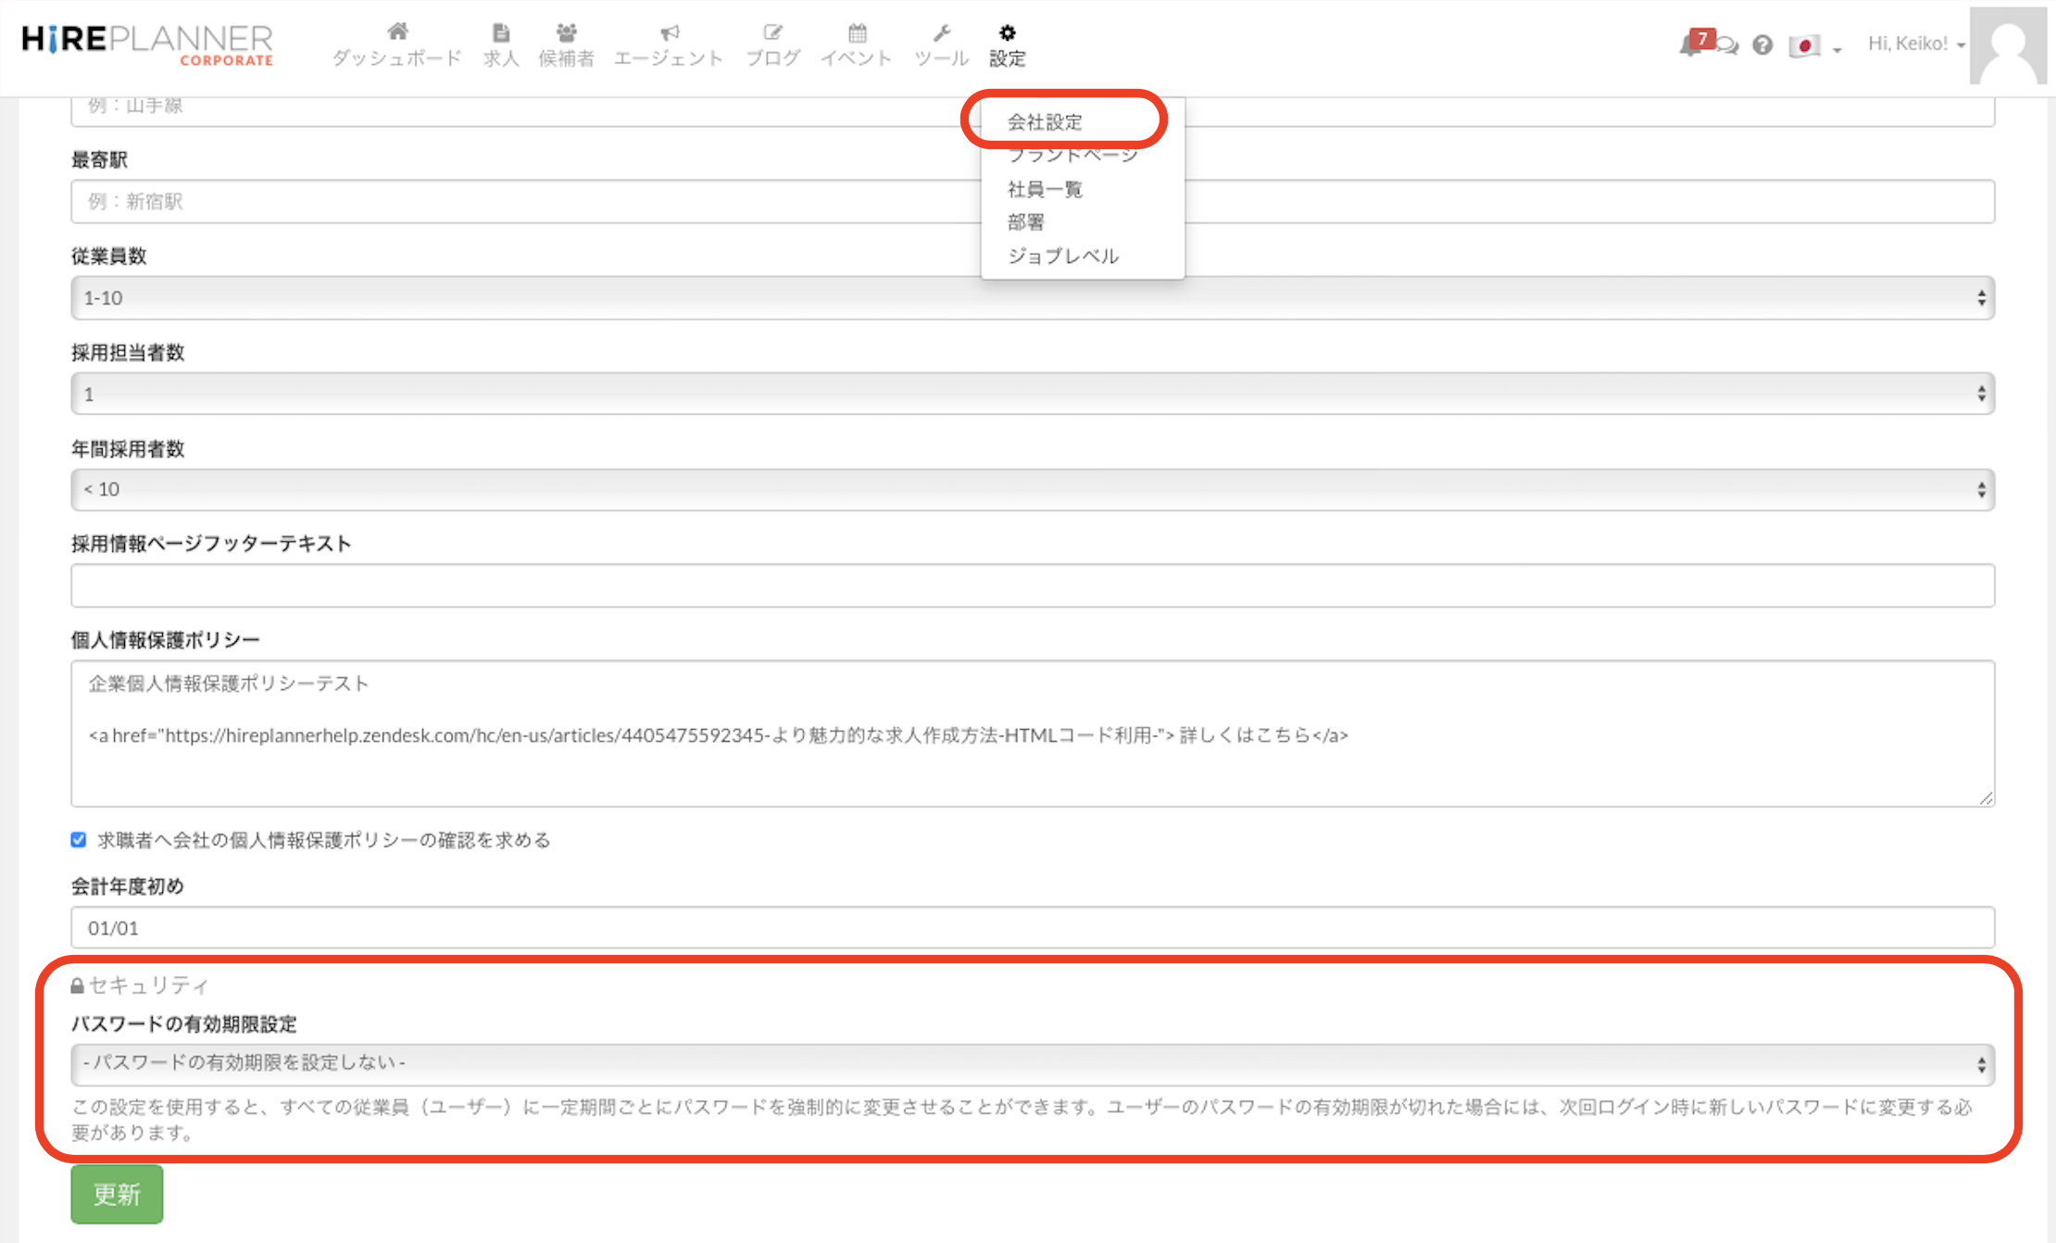This screenshot has width=2056, height=1243.
Task: Open ツール wrench icon
Action: pyautogui.click(x=941, y=33)
